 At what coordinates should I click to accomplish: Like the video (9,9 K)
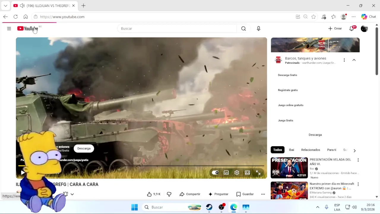(x=154, y=194)
